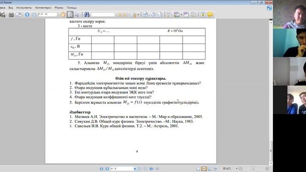This screenshot has width=306, height=172.
Task: Open the dropdown arrow beside rotate icon
Action: (182, 15)
